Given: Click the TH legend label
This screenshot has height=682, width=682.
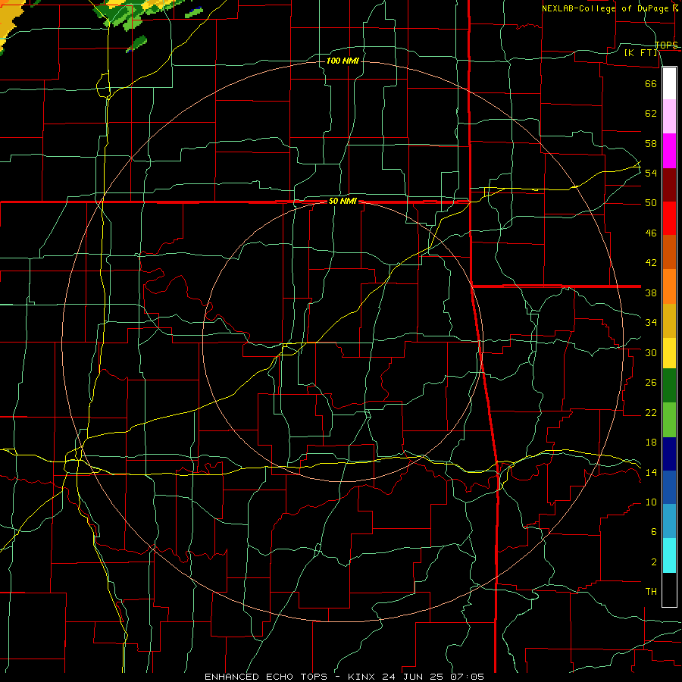Looking at the screenshot, I should (651, 592).
